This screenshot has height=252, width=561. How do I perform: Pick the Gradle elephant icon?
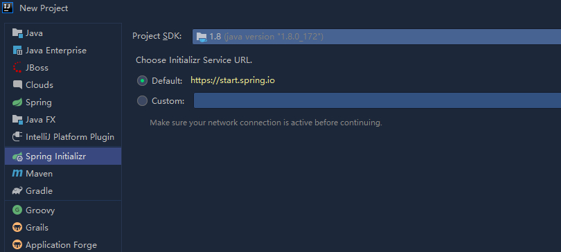[x=17, y=191]
